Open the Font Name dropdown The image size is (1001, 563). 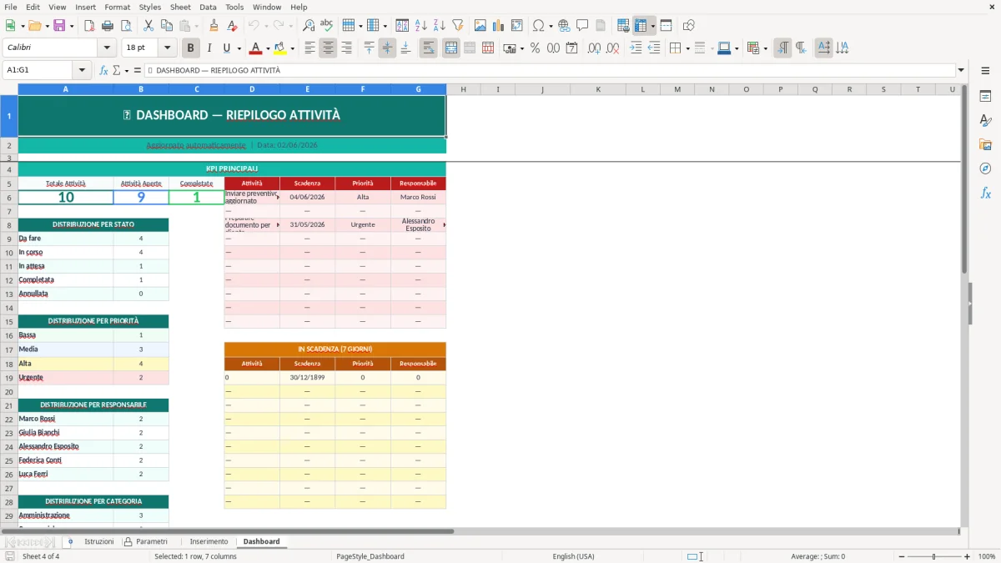(x=106, y=48)
